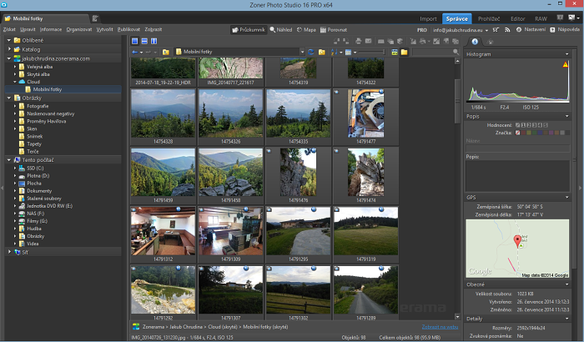The image size is (584, 342).
Task: Click the thumbnail size slider
Action: pos(371,53)
